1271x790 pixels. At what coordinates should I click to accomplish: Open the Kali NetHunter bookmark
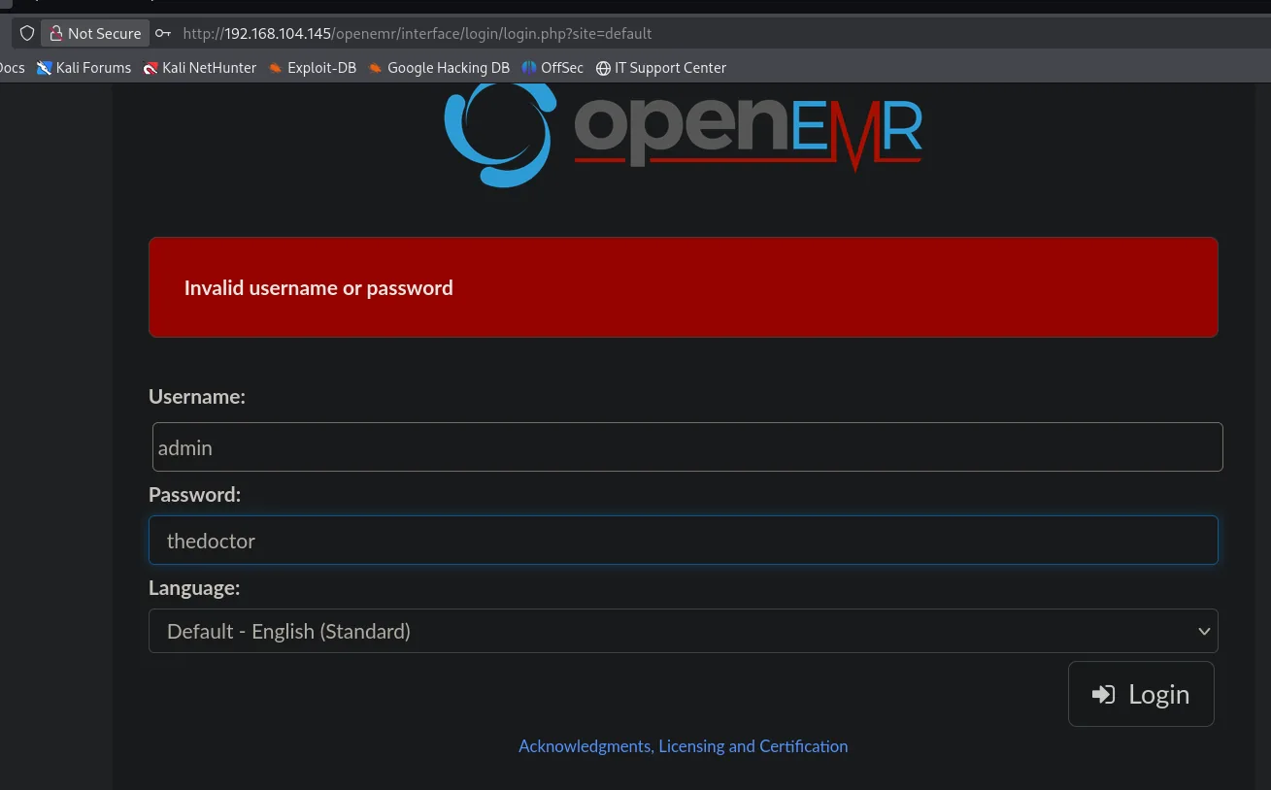pyautogui.click(x=200, y=68)
